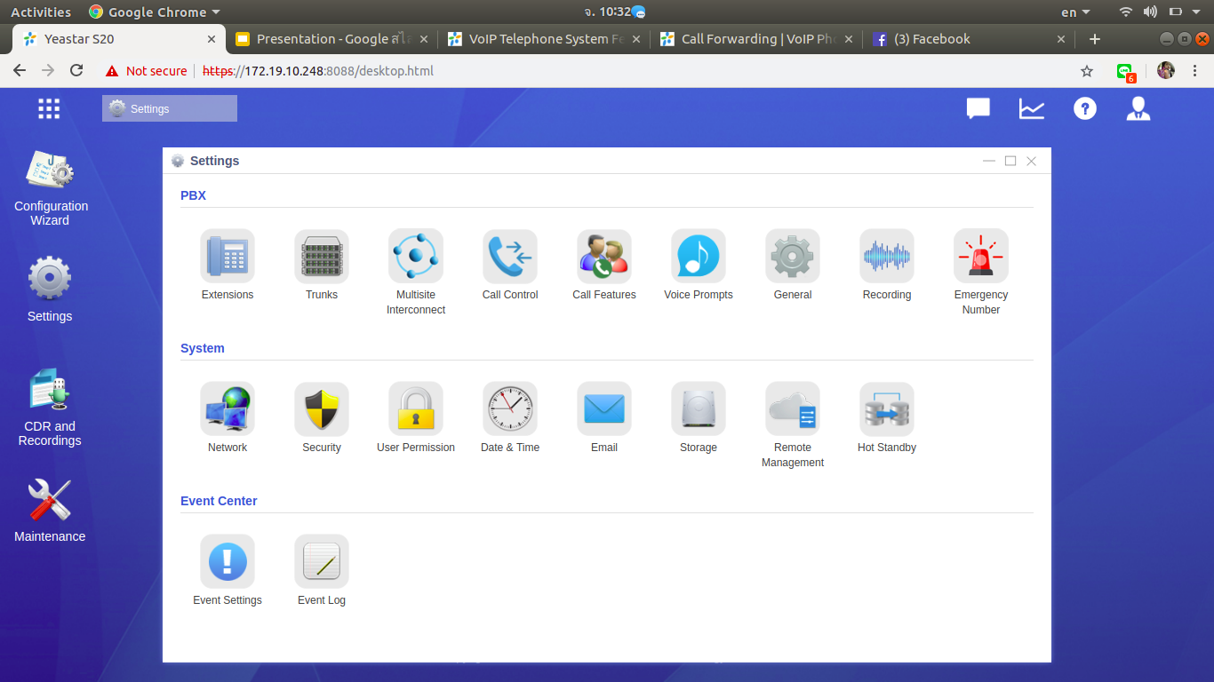Open Call Control settings
The image size is (1214, 682).
click(x=510, y=256)
